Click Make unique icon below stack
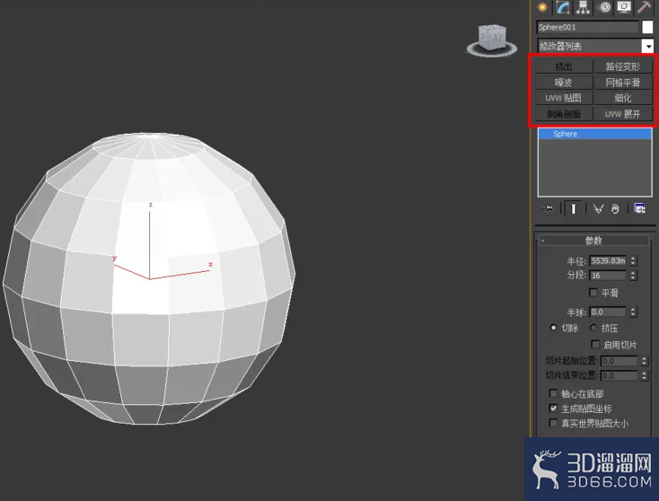 (598, 208)
